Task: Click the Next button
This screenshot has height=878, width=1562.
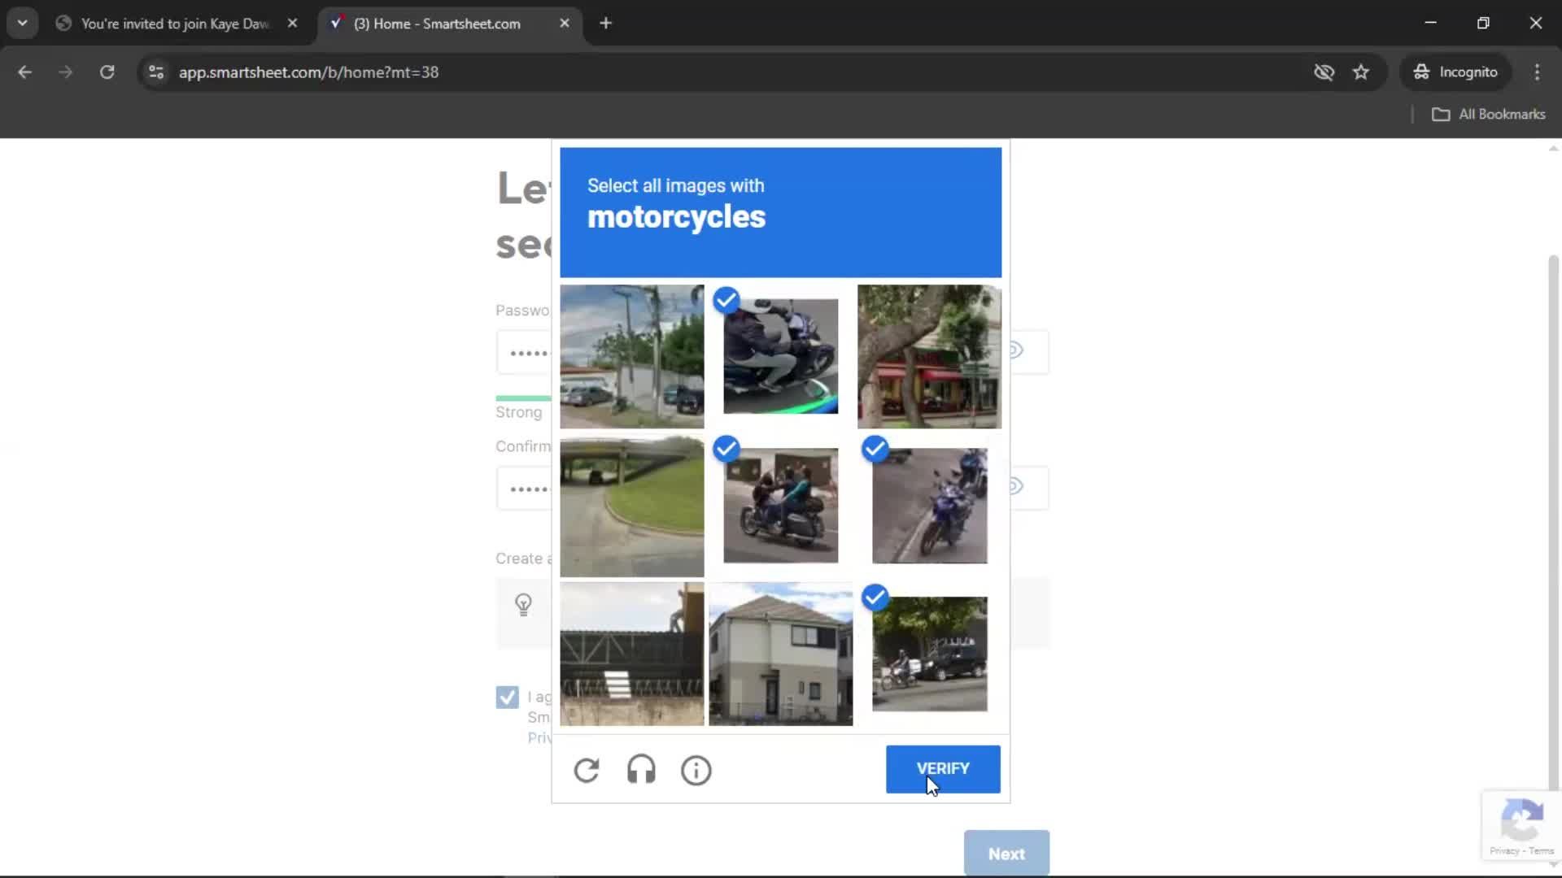Action: 1006,854
